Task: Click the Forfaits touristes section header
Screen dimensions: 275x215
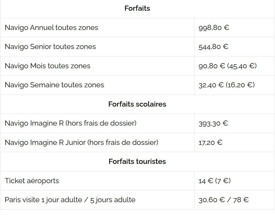Action: [137, 161]
